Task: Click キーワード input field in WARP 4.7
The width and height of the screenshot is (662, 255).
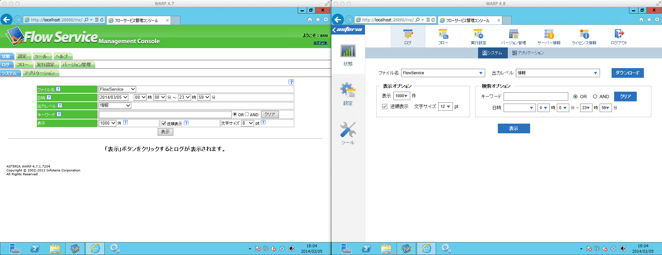Action: point(165,114)
